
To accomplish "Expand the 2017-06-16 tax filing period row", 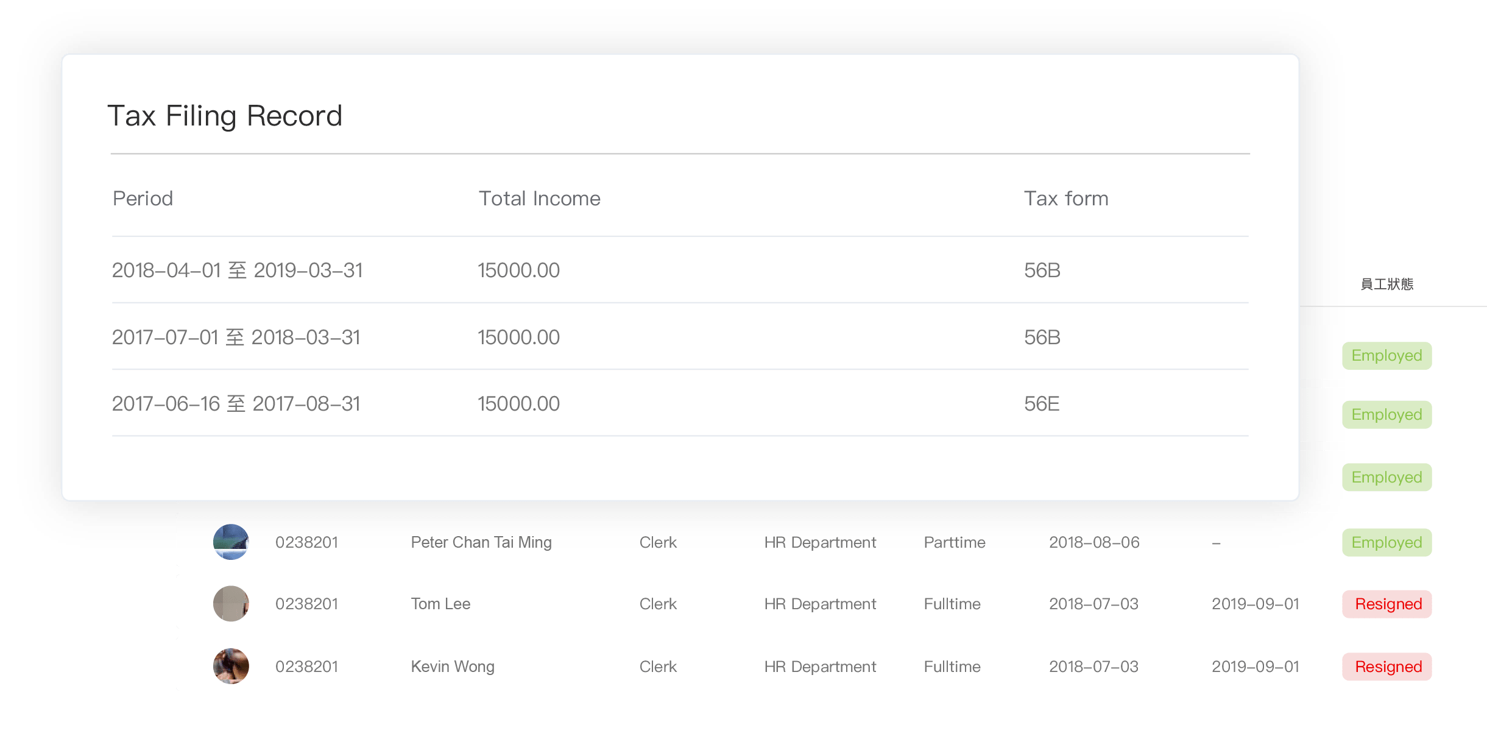I will 236,403.
